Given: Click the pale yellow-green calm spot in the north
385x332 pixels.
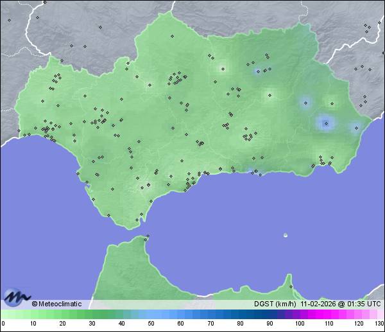Looking at the screenshot, I should (x=223, y=67).
